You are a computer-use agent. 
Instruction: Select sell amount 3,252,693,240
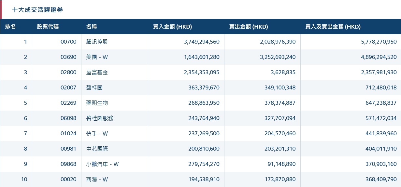[x=278, y=57]
